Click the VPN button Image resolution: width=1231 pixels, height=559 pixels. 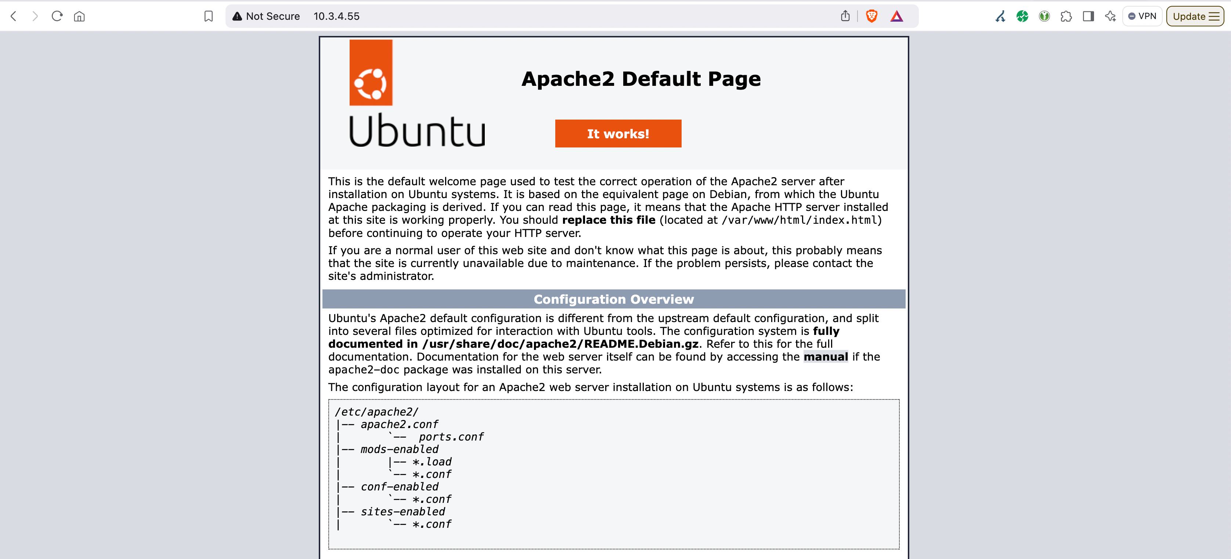point(1142,16)
